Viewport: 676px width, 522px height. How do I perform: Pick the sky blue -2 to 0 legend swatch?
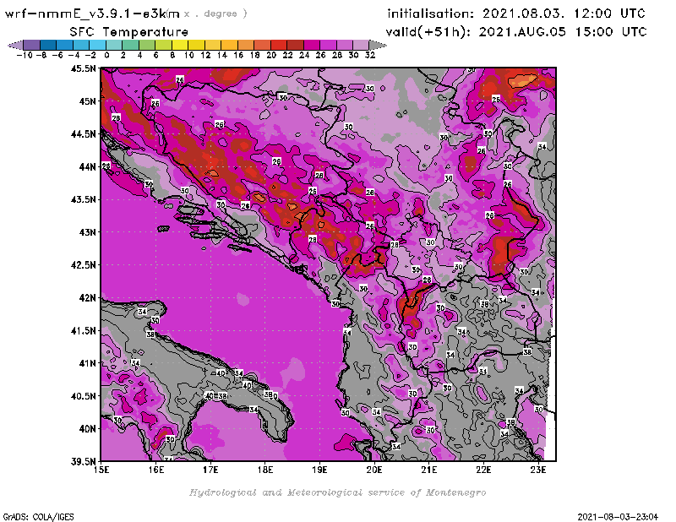pos(97,45)
